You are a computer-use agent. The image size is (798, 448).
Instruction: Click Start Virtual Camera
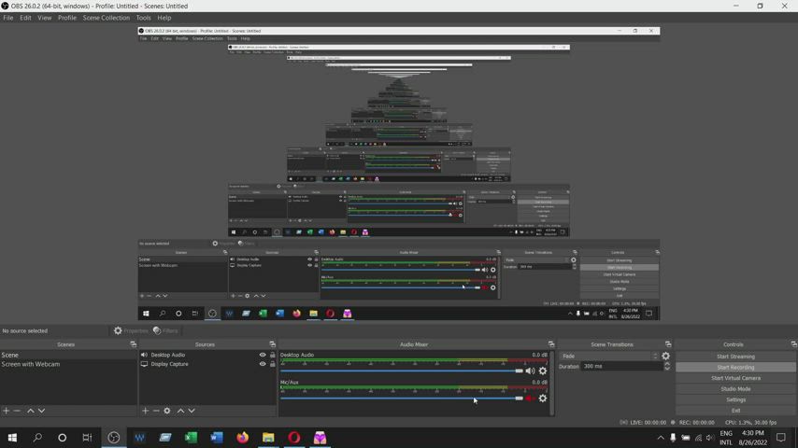coord(735,378)
